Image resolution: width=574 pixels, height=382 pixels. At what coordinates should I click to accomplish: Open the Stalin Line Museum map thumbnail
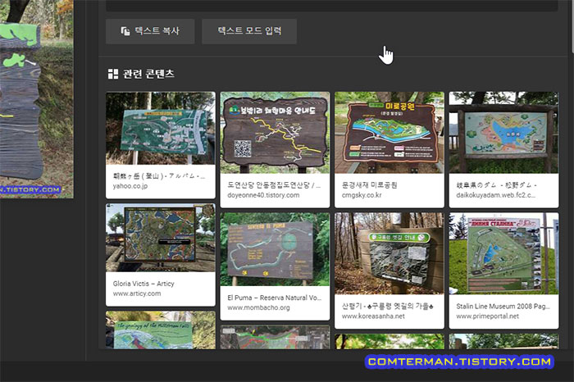click(x=503, y=253)
